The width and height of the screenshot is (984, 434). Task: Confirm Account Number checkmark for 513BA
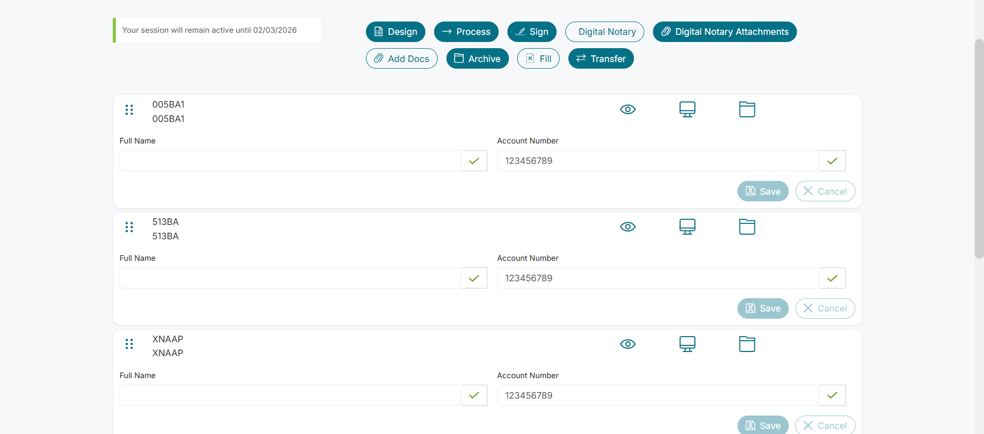point(832,278)
